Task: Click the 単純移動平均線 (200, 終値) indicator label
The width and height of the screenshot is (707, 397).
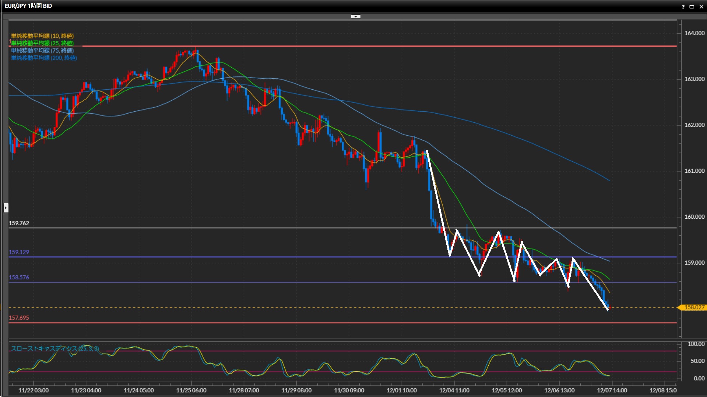Action: pos(44,58)
